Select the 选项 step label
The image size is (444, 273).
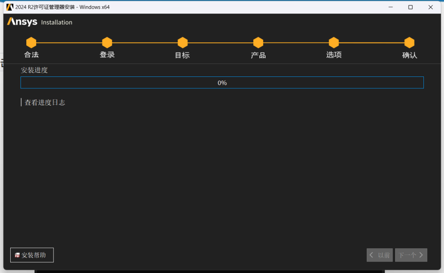click(x=334, y=55)
